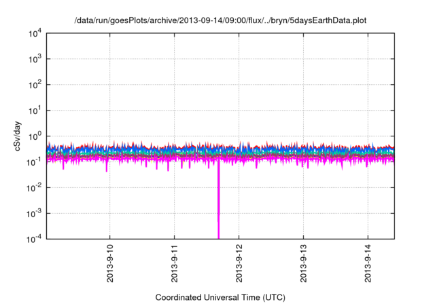Image resolution: width=435 pixels, height=304 pixels.
Task: Click the y-axis tick label 10^-3
Action: [x=34, y=214]
